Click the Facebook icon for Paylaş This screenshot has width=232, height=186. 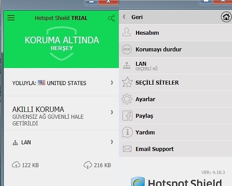127,116
